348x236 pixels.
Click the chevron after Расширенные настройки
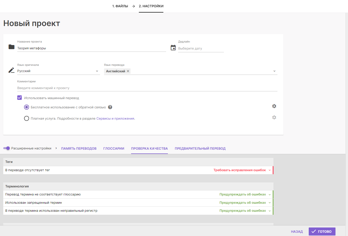tap(56, 148)
